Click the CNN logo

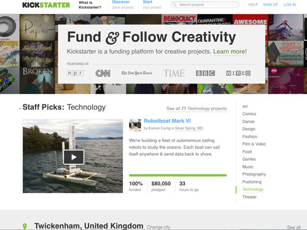point(103,73)
